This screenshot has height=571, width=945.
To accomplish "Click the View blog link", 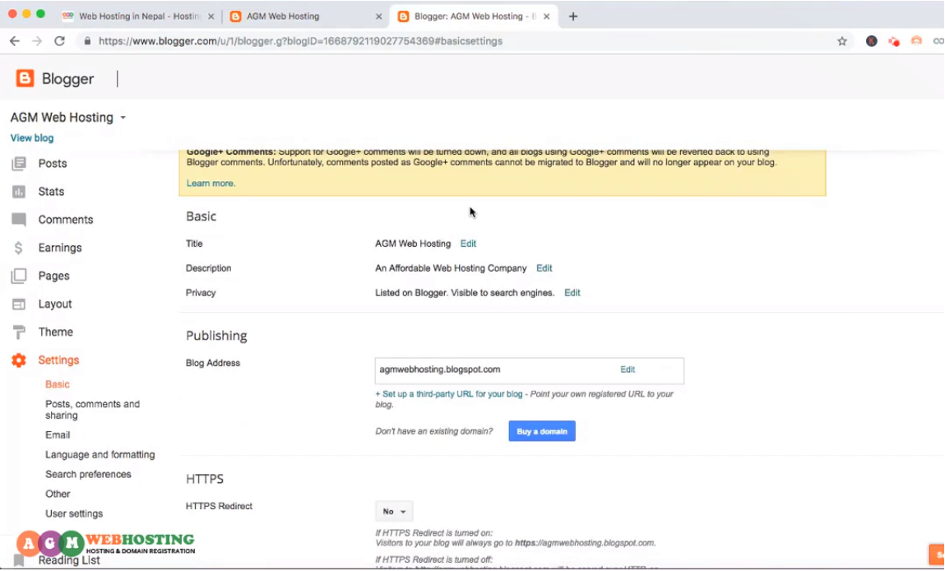I will (x=31, y=137).
